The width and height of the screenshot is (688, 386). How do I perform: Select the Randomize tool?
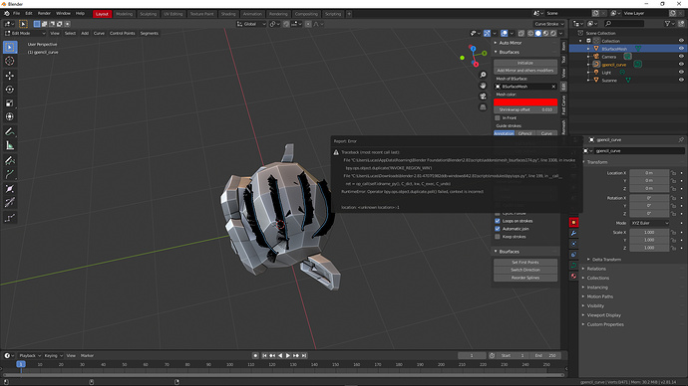click(x=10, y=218)
